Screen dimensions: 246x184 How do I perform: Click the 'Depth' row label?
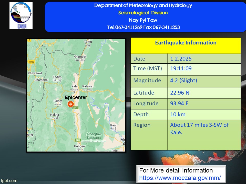pyautogui.click(x=141, y=114)
